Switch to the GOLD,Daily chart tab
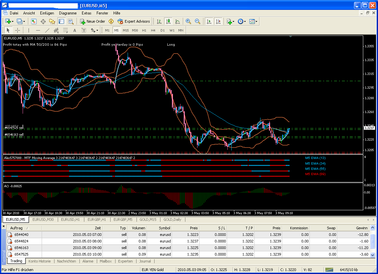Image resolution: width=378 pixels, height=274 pixels. tap(172, 219)
